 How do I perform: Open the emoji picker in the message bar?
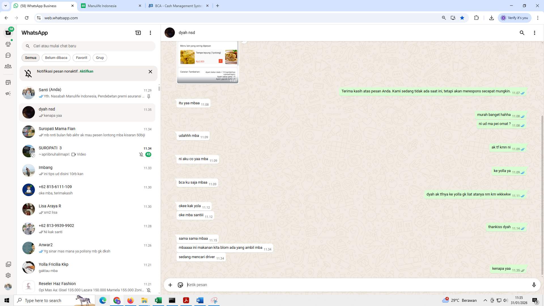tap(180, 285)
